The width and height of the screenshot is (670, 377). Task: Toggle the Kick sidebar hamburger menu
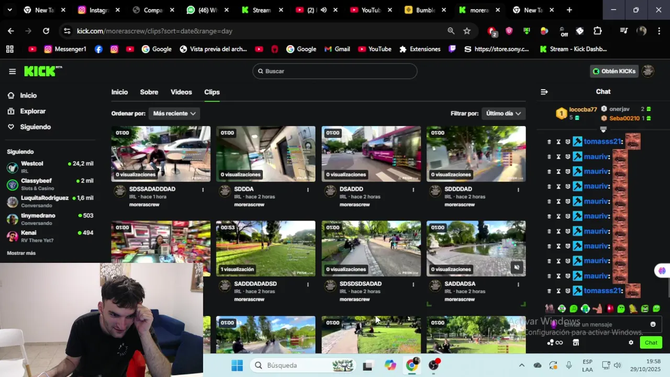(x=13, y=72)
